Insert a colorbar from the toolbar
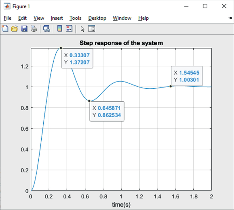This screenshot has height=210, width=234. point(59,28)
